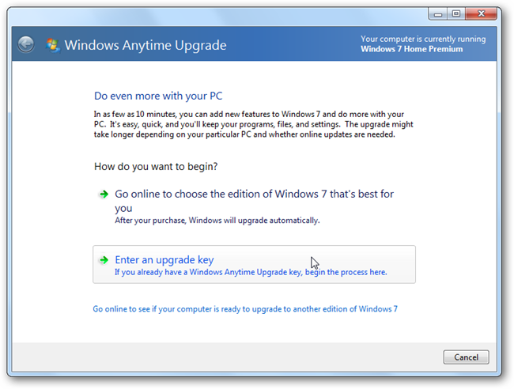
Task: Minimize the Anytime Upgrade window
Action: [438, 14]
